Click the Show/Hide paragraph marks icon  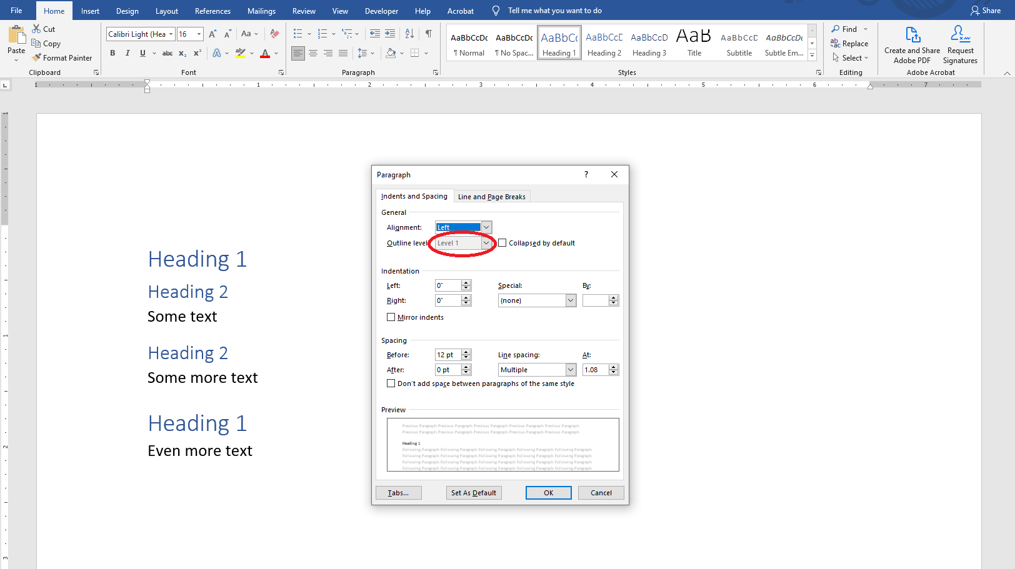[429, 34]
